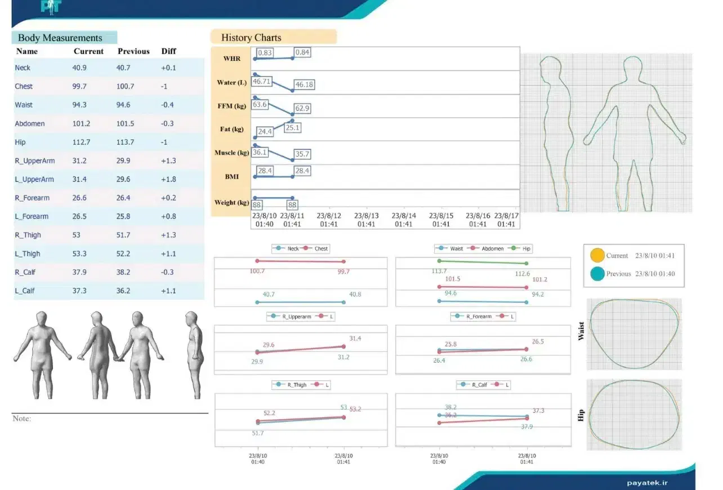Click the Waist cross-section diagram
723x490 pixels.
point(633,334)
